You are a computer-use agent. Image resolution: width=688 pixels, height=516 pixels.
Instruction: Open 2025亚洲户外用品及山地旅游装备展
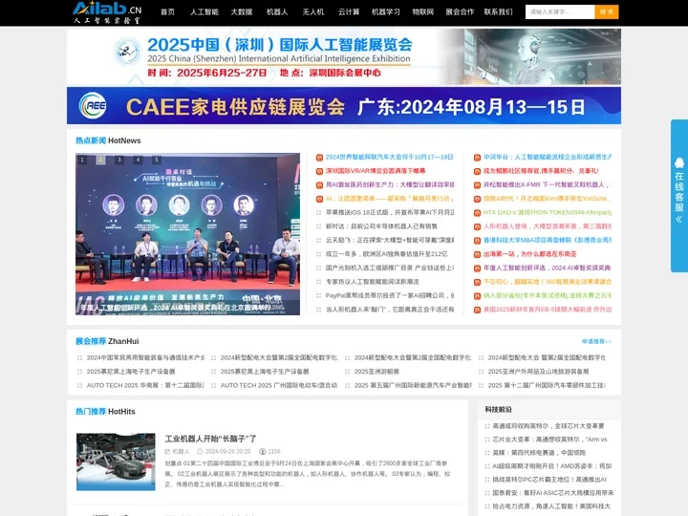pyautogui.click(x=538, y=371)
